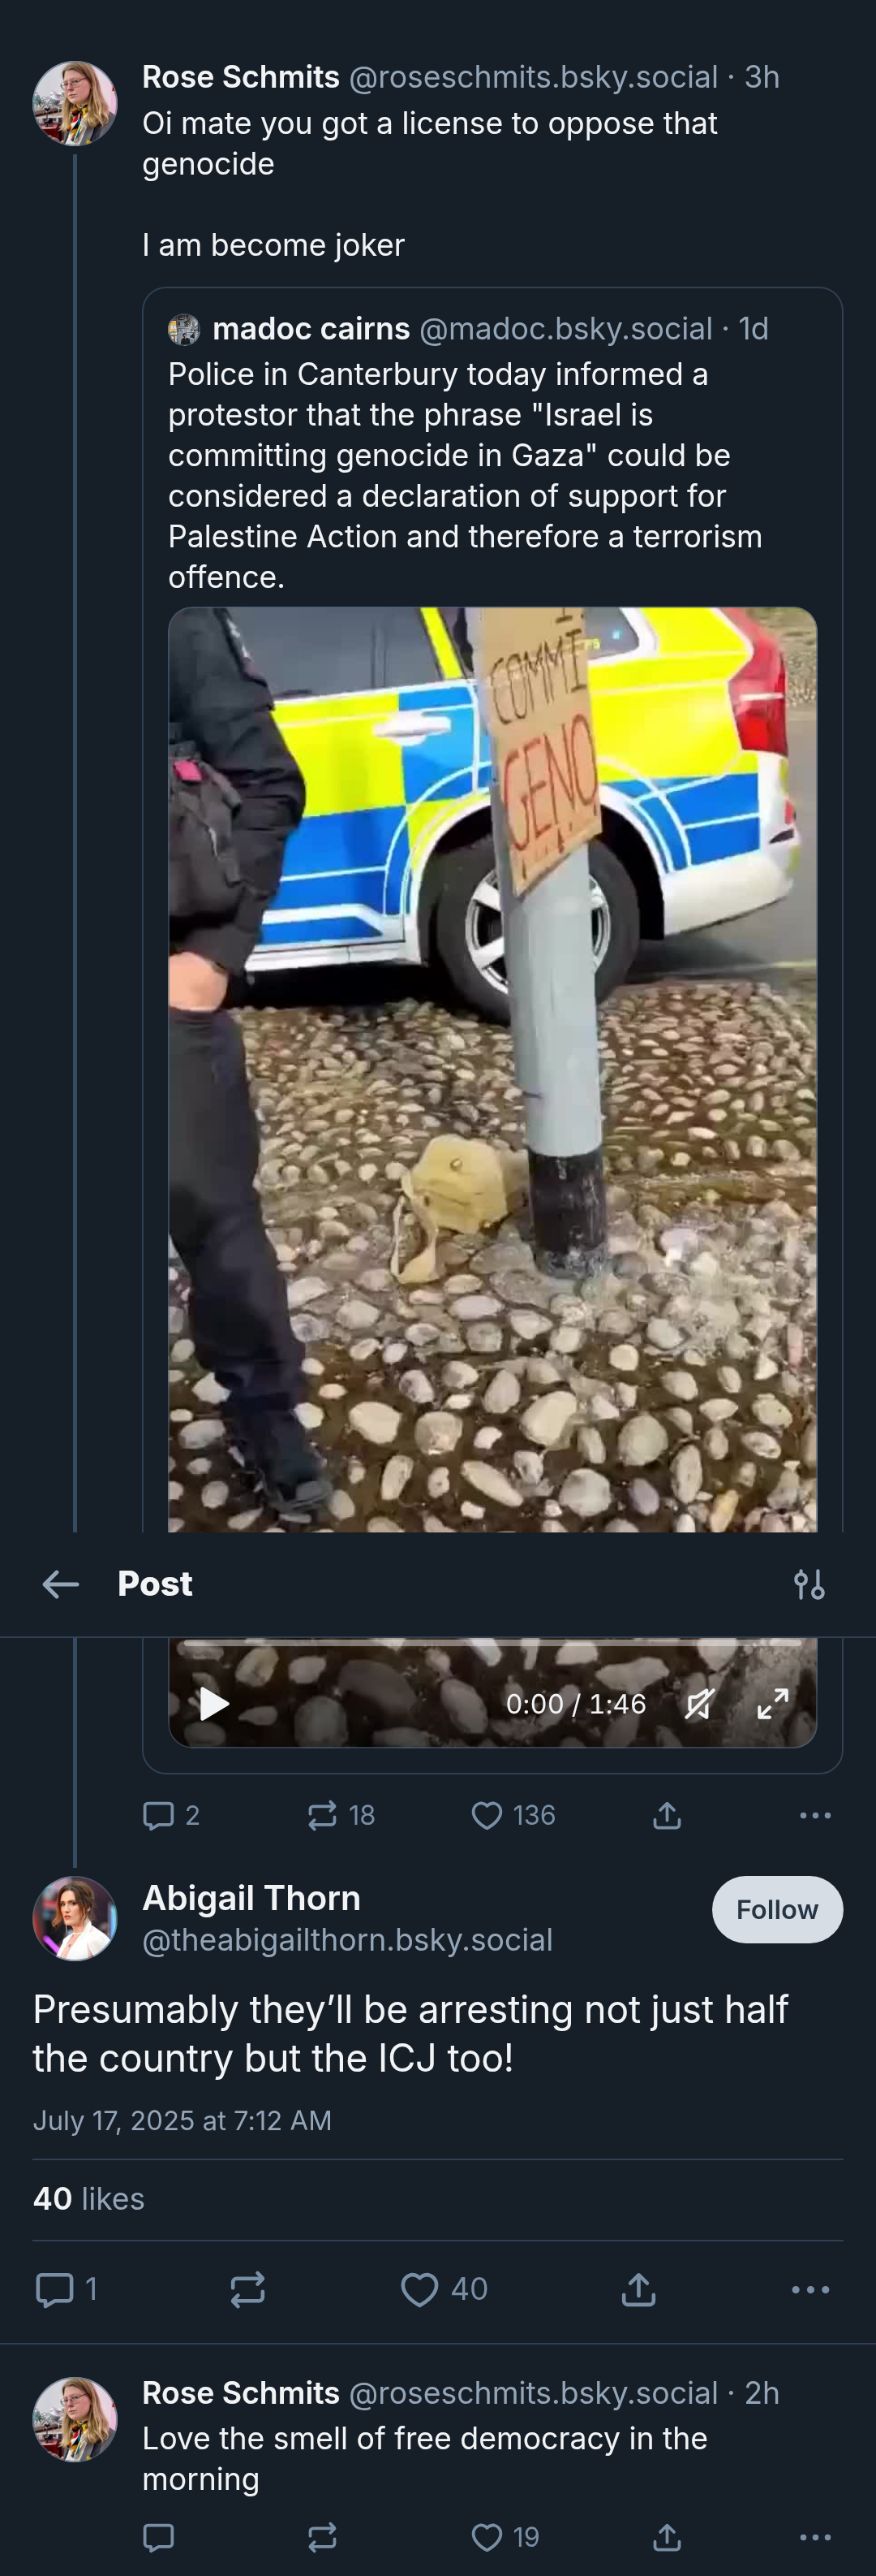This screenshot has height=2576, width=876.
Task: Open Abigail Thorn's profile avatar
Action: [x=75, y=1918]
